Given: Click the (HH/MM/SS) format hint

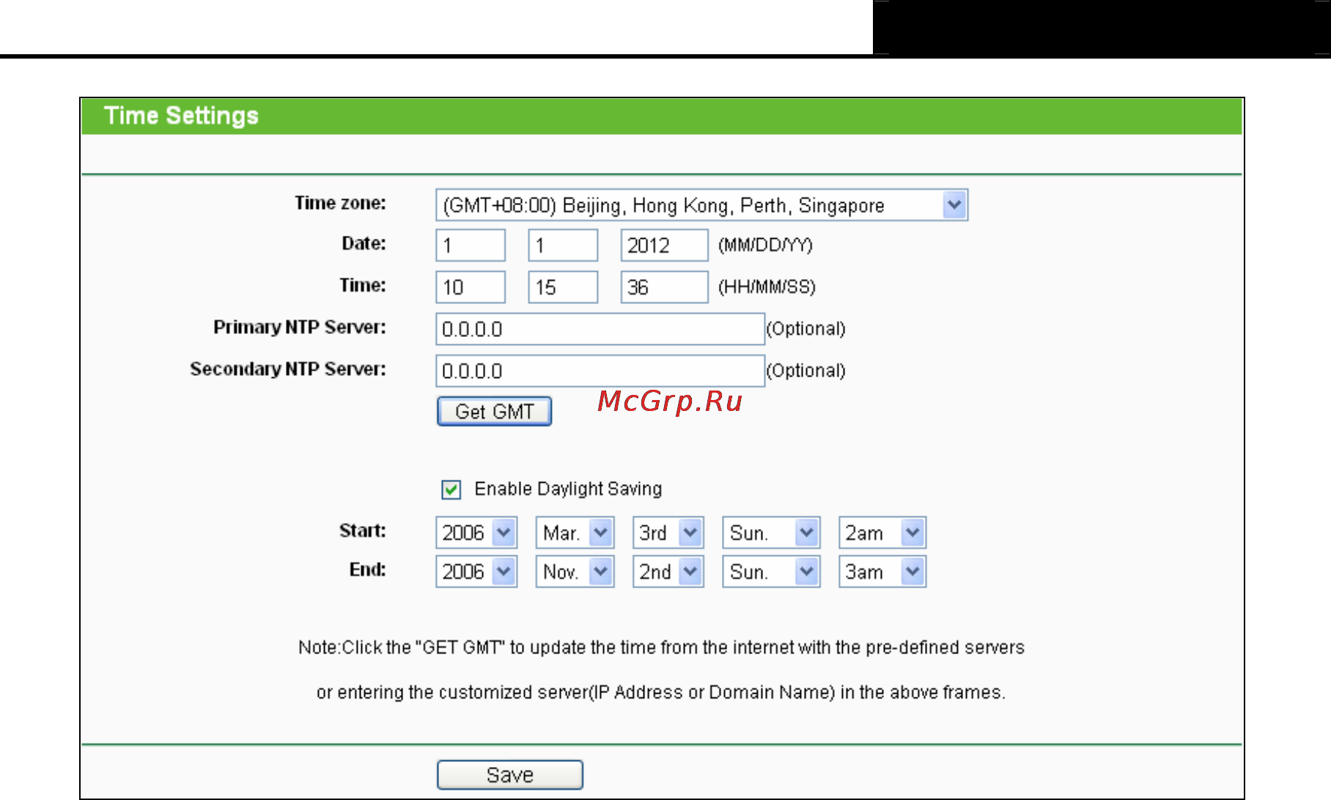Looking at the screenshot, I should pyautogui.click(x=767, y=287).
